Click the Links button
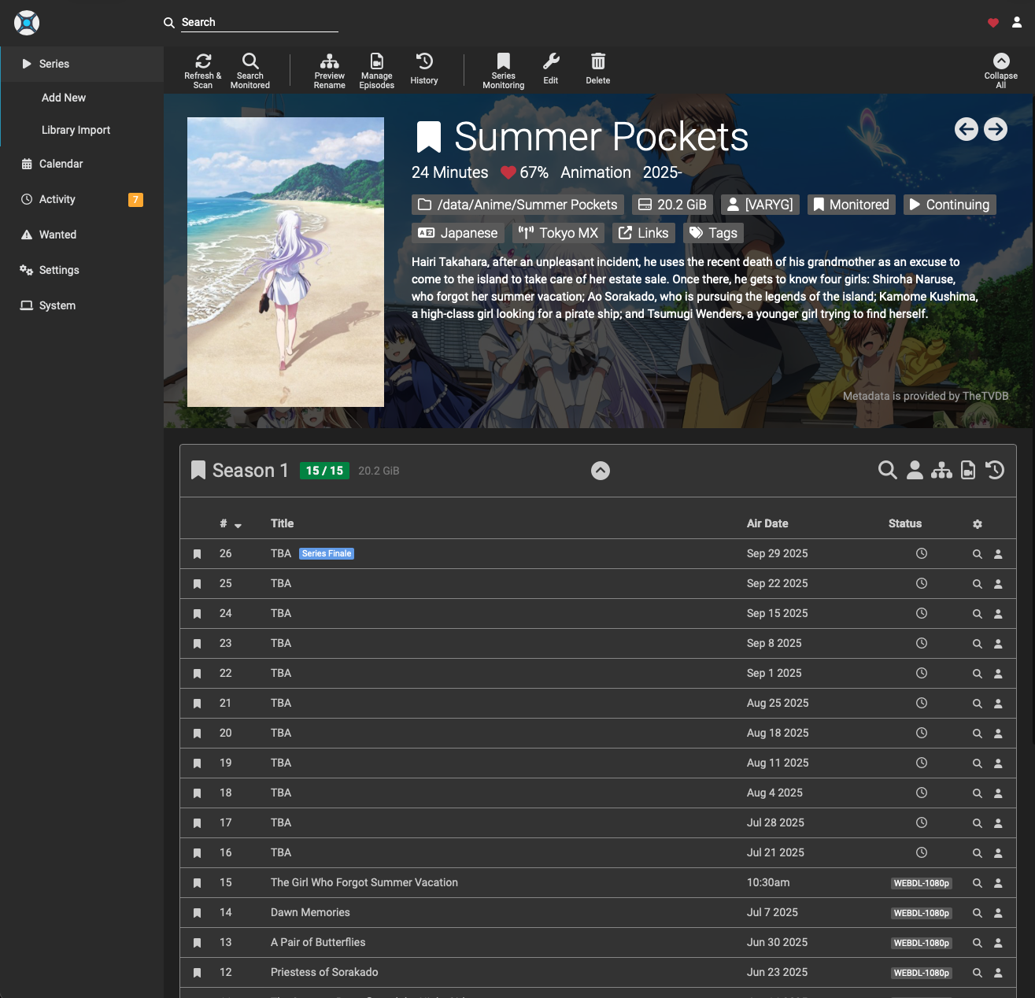Image resolution: width=1035 pixels, height=998 pixels. pos(644,233)
